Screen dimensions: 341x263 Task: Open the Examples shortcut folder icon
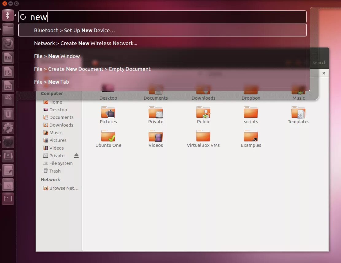pos(251,136)
